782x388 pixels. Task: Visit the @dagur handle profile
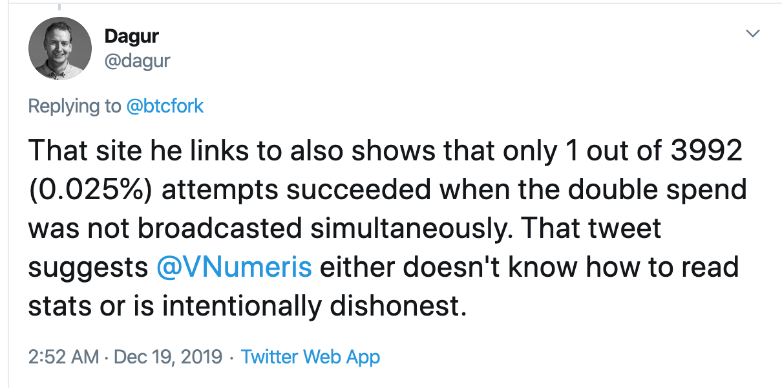(137, 61)
